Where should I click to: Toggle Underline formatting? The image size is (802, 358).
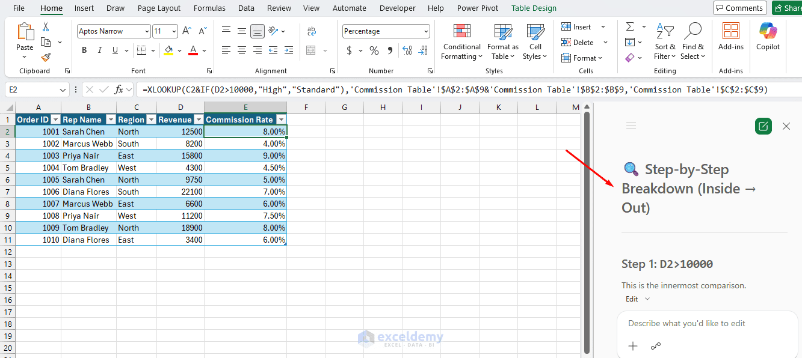115,50
